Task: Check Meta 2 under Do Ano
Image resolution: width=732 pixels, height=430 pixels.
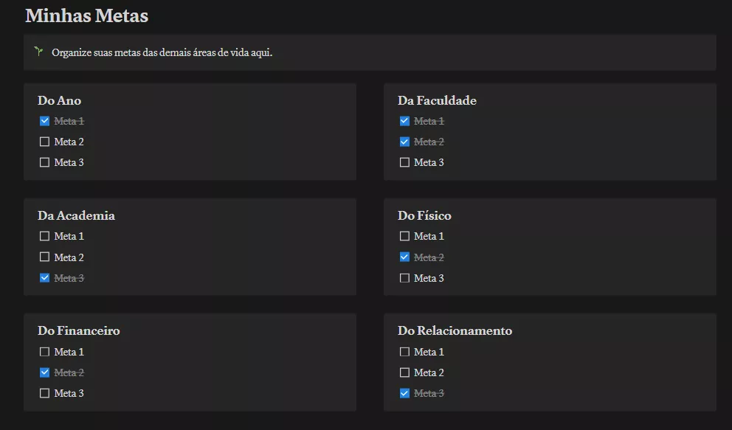Action: point(44,142)
